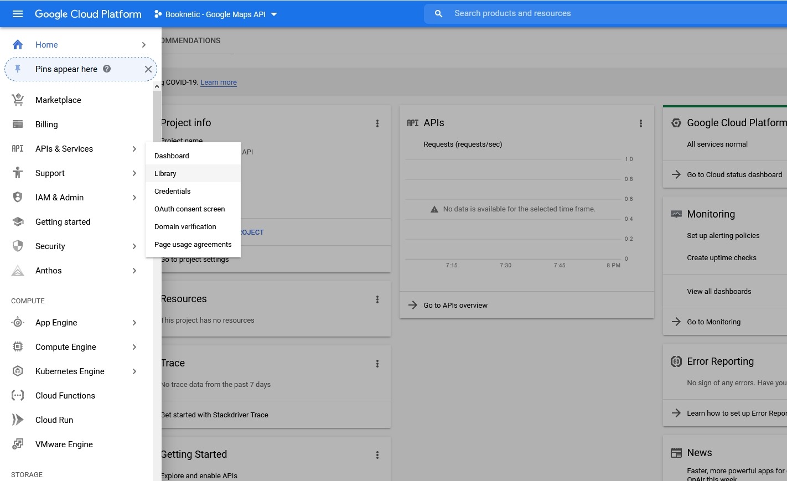787x481 pixels.
Task: Click the API icon beside APIs & Services
Action: 18,148
